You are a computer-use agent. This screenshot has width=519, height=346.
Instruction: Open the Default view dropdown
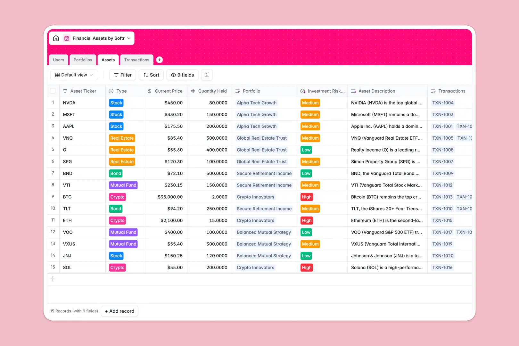(x=74, y=75)
